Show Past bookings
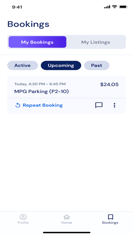 click(x=97, y=65)
